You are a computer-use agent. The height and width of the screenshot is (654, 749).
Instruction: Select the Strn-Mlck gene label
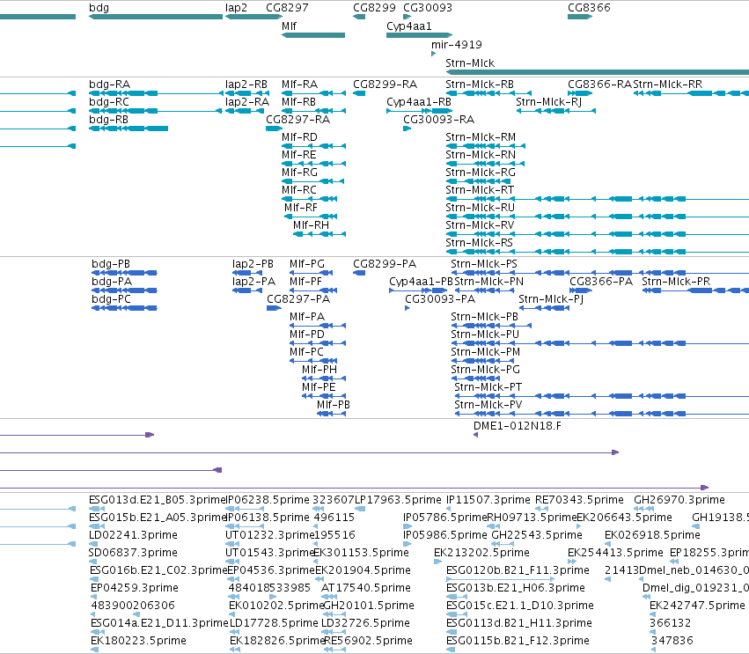[x=470, y=63]
